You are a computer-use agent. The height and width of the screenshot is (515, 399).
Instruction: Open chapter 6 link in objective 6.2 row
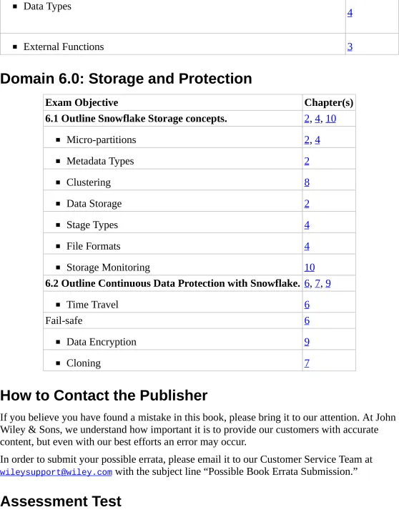click(307, 283)
